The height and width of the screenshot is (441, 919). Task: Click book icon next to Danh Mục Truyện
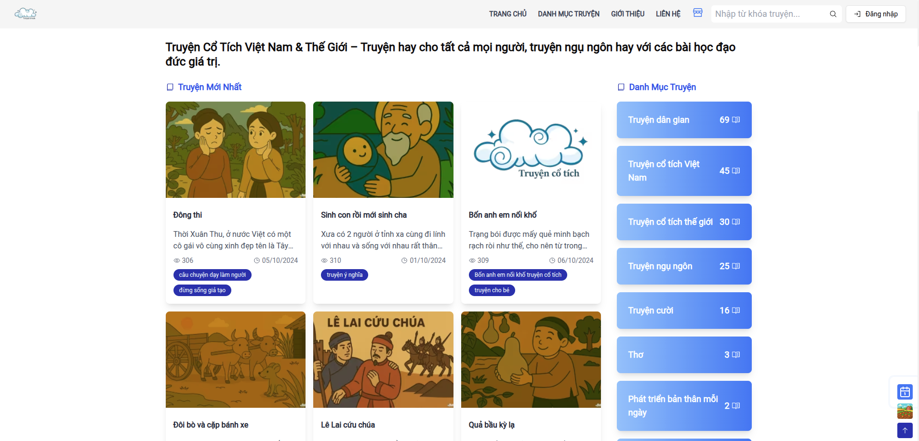coord(621,87)
